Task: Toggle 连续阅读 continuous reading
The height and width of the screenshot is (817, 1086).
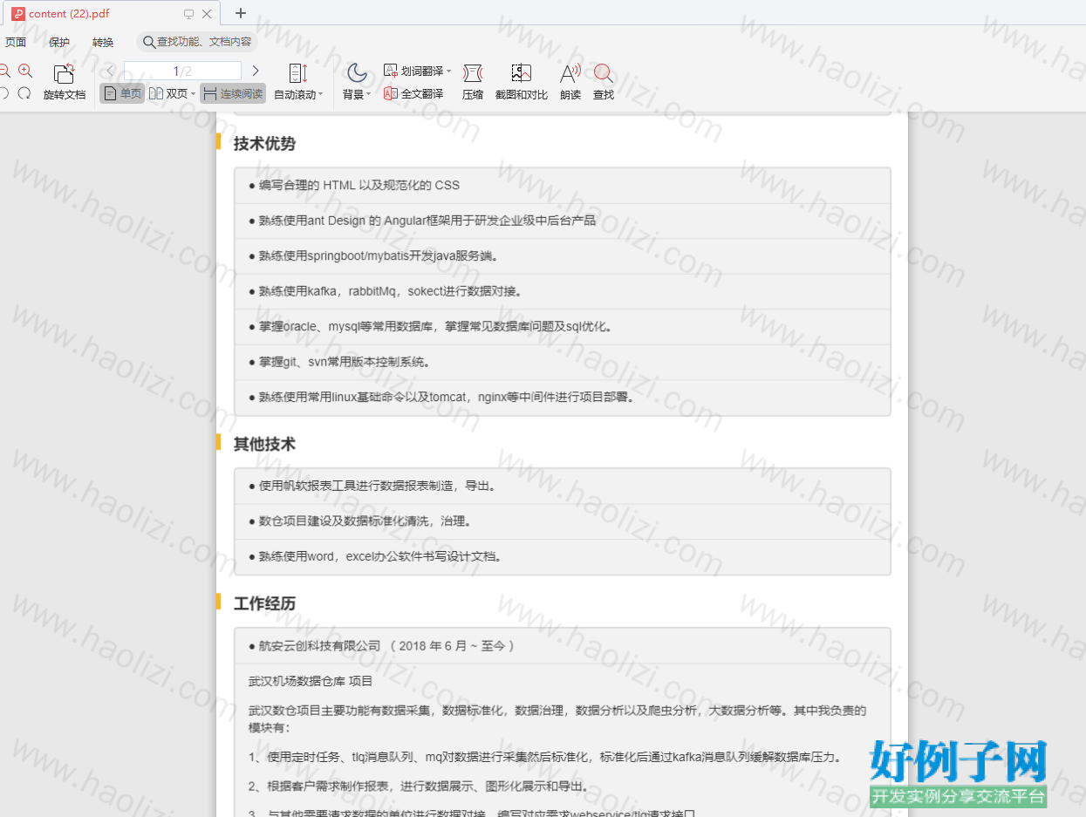Action: (233, 93)
